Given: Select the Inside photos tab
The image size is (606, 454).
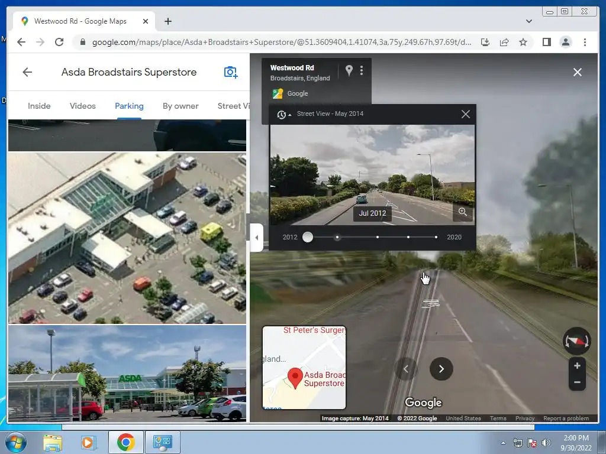Looking at the screenshot, I should pos(39,106).
